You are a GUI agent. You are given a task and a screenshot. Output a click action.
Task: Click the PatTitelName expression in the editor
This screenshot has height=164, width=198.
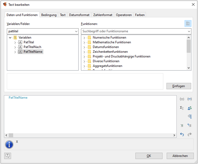pos(18,98)
